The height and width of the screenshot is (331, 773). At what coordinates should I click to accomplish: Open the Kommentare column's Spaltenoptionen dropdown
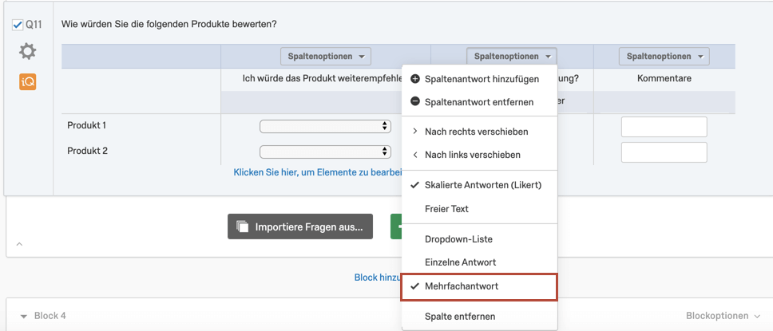click(664, 56)
